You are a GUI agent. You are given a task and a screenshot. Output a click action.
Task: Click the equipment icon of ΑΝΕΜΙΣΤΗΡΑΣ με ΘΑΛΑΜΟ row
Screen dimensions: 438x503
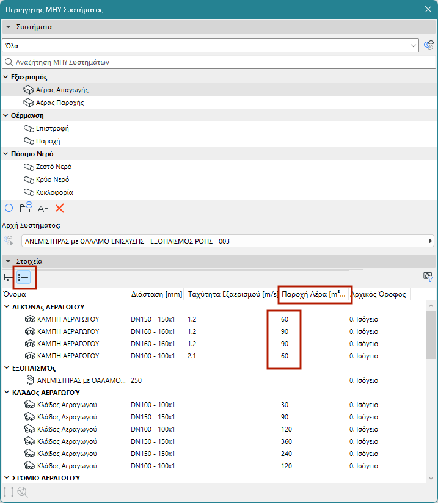[30, 380]
